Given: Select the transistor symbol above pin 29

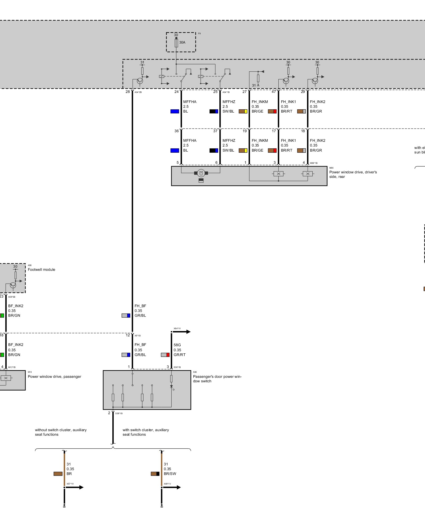Looking at the screenshot, I should [315, 81].
